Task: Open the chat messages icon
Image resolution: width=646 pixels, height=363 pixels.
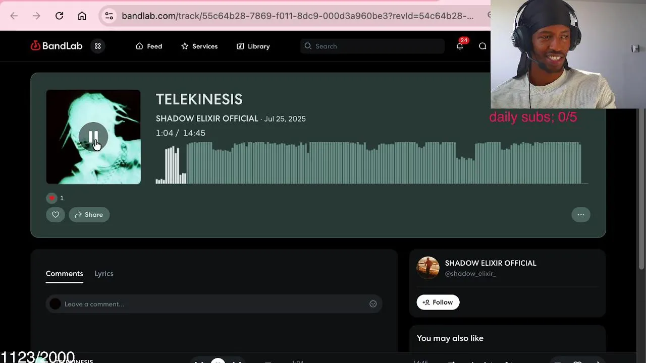Action: (x=482, y=46)
